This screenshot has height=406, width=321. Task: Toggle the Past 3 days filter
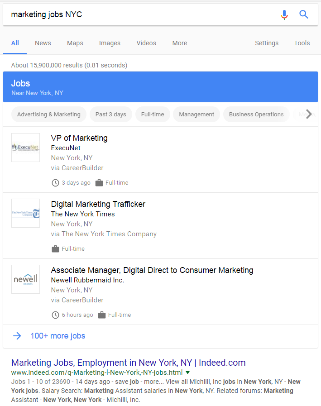click(111, 114)
